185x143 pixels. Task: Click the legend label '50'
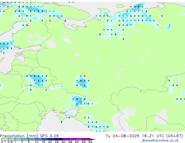tap(90, 142)
